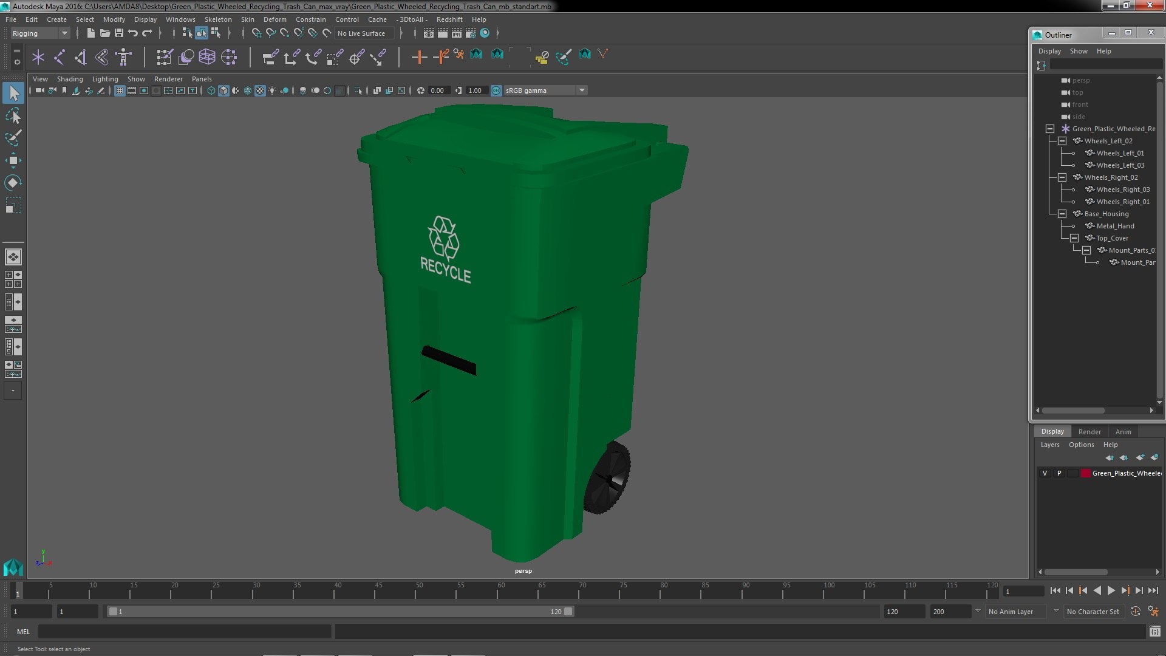Image resolution: width=1166 pixels, height=656 pixels.
Task: Open layer editor Options menu
Action: pyautogui.click(x=1081, y=445)
